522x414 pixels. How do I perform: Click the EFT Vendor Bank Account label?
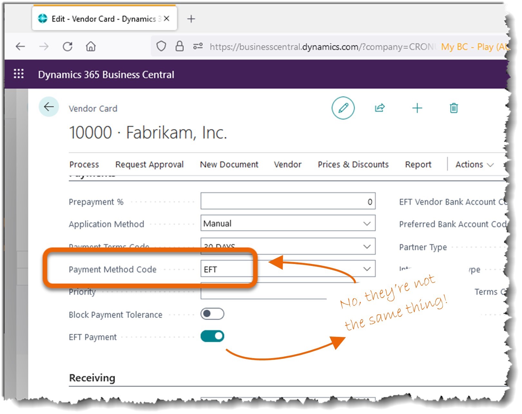tap(453, 202)
